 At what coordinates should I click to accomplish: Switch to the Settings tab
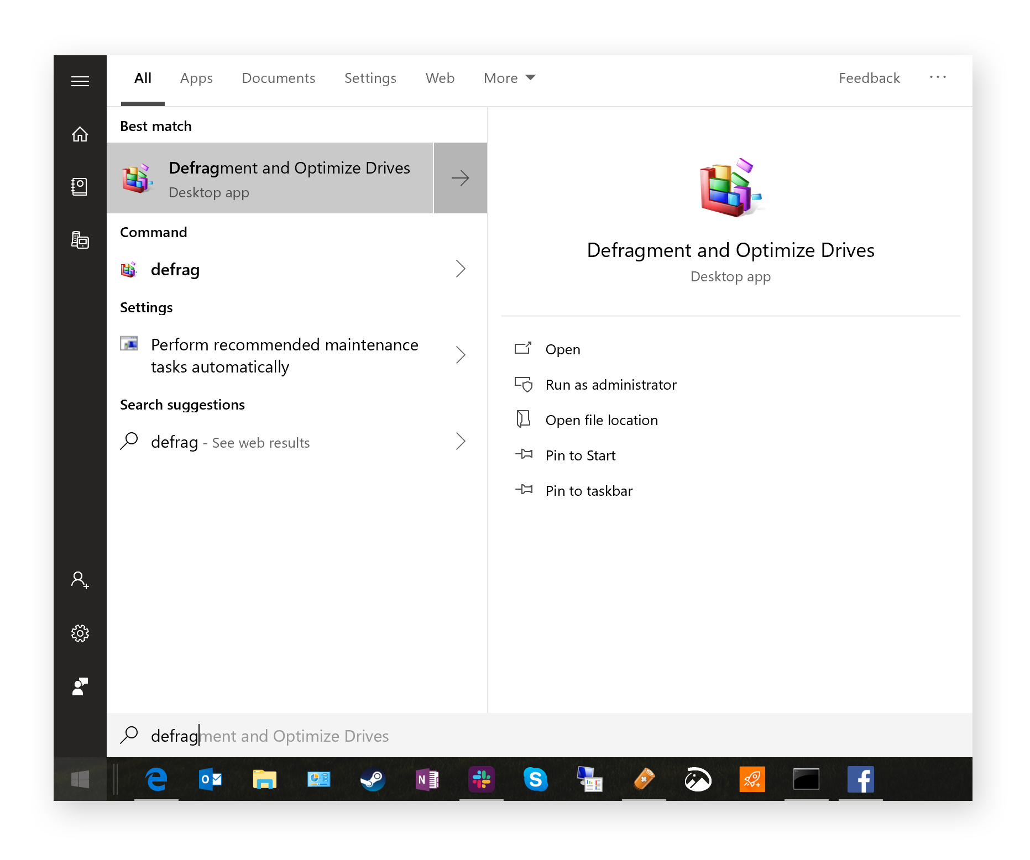pyautogui.click(x=370, y=78)
